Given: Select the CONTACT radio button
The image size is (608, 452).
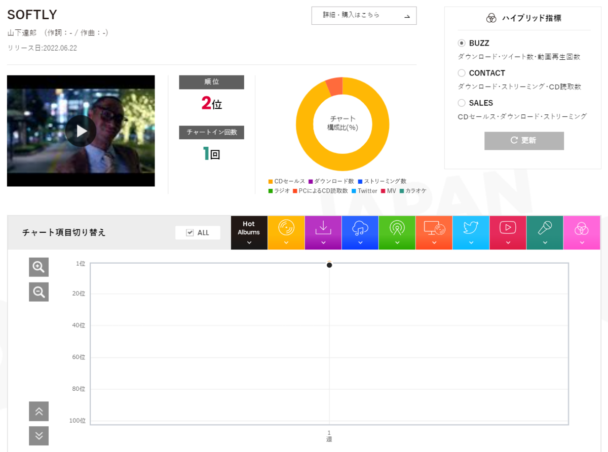Looking at the screenshot, I should [x=462, y=73].
